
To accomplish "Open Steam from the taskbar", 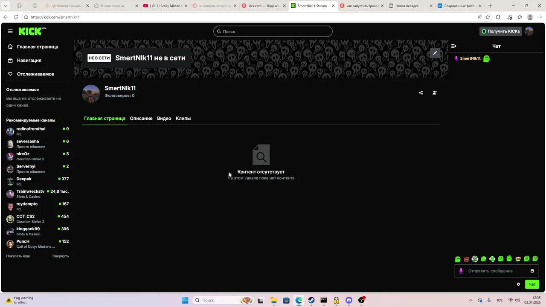I will [311, 300].
